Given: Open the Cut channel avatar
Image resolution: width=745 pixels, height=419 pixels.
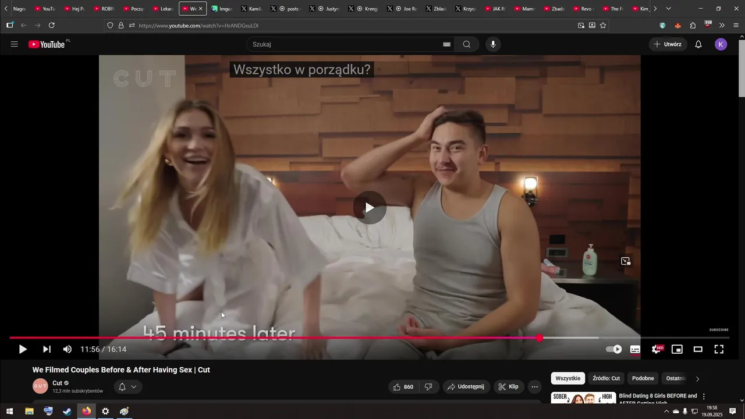Looking at the screenshot, I should [40, 386].
